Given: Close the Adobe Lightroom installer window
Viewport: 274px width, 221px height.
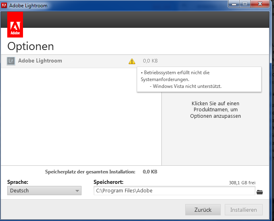Looking at the screenshot, I should click(260, 4).
